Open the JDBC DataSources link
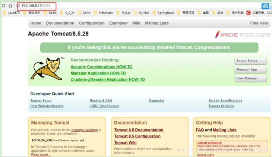This screenshot has height=157, width=272. 104,106
